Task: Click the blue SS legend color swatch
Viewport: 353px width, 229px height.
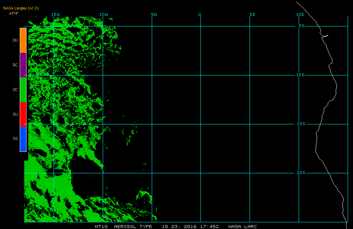Action: [x=23, y=139]
